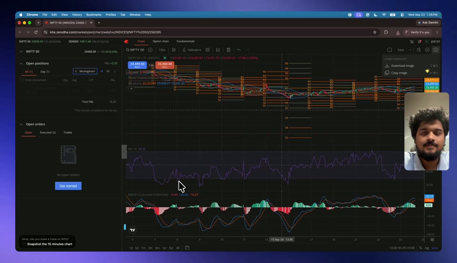This screenshot has width=457, height=263.
Task: Click the trash icon to remove drawings
Action: tap(228, 50)
